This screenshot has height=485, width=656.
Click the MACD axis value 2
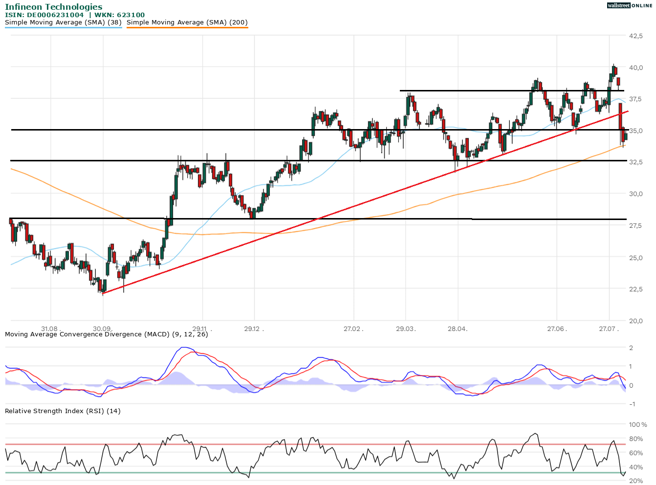pyautogui.click(x=632, y=348)
